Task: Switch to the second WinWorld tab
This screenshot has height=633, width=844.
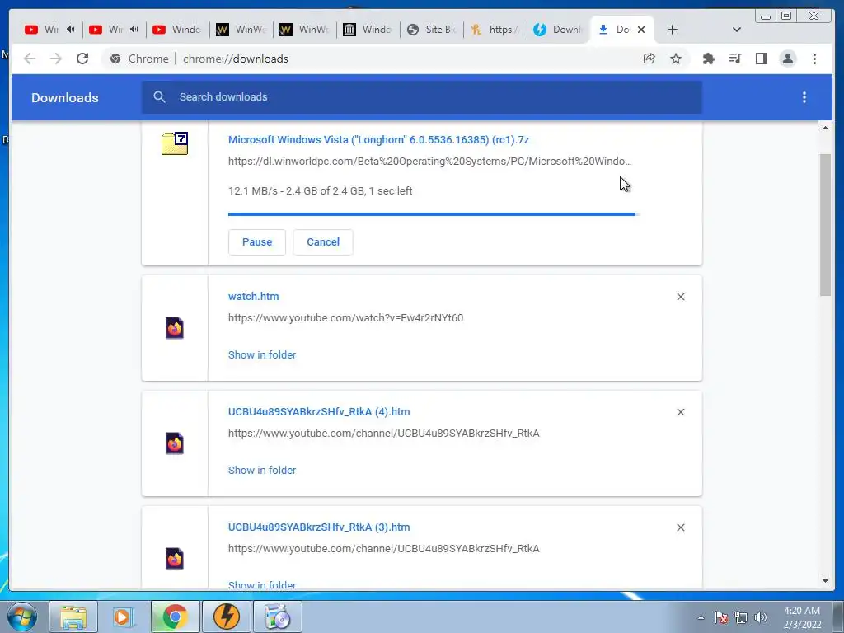Action: tap(303, 30)
